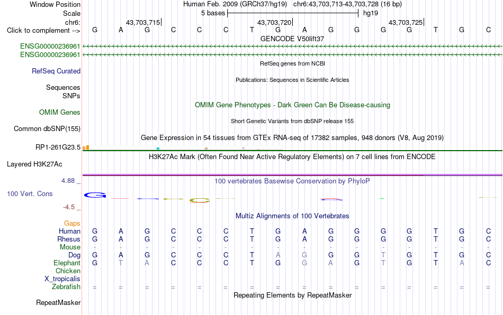Click the chr6:43,703,713-43,703,728 (16 bp) position text
The width and height of the screenshot is (503, 315).
click(x=347, y=4)
